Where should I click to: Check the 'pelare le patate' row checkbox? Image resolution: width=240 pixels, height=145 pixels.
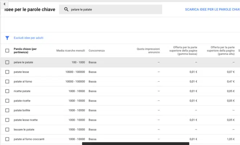[7, 62]
